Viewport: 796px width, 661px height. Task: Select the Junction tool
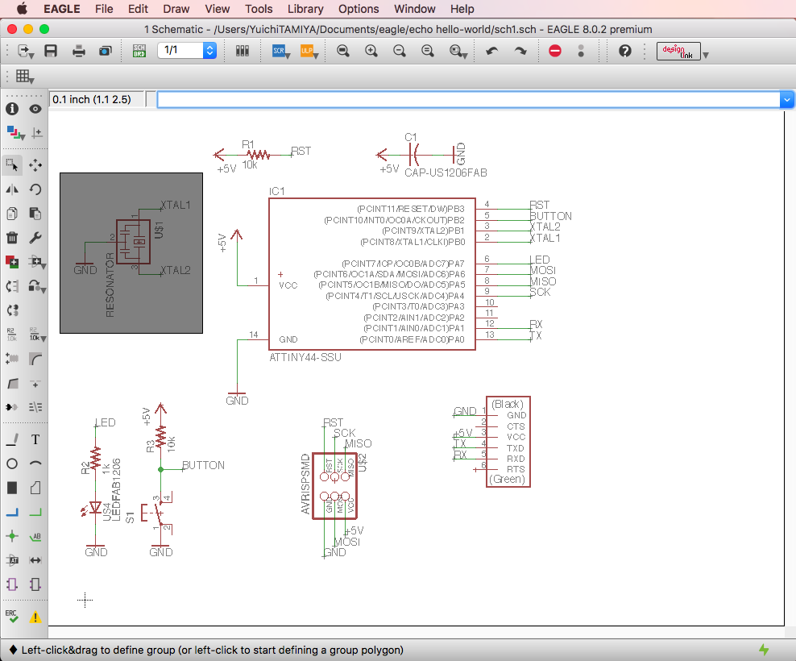(x=12, y=536)
